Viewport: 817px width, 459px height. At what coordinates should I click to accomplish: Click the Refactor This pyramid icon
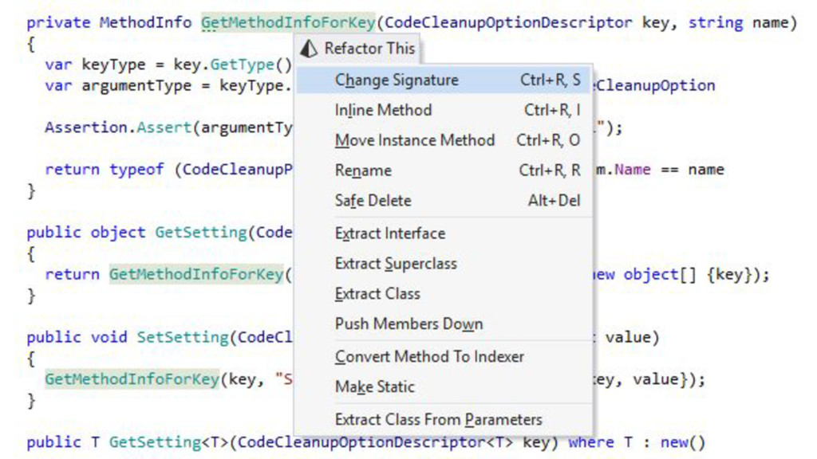(x=309, y=49)
